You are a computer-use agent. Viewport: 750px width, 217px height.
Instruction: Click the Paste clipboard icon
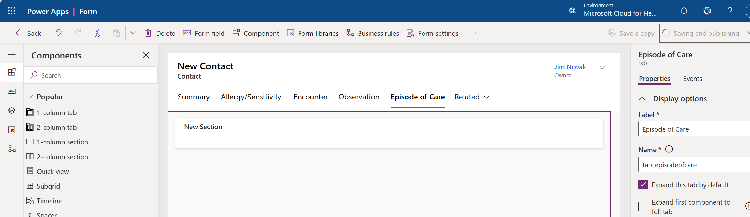(x=116, y=33)
